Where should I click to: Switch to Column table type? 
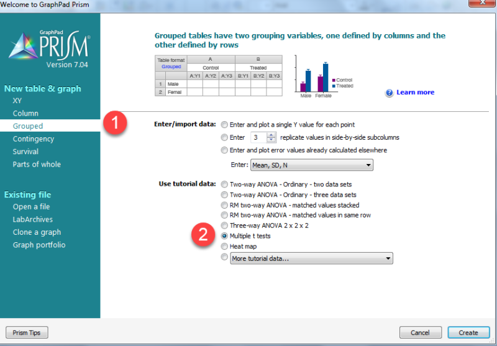tap(25, 114)
